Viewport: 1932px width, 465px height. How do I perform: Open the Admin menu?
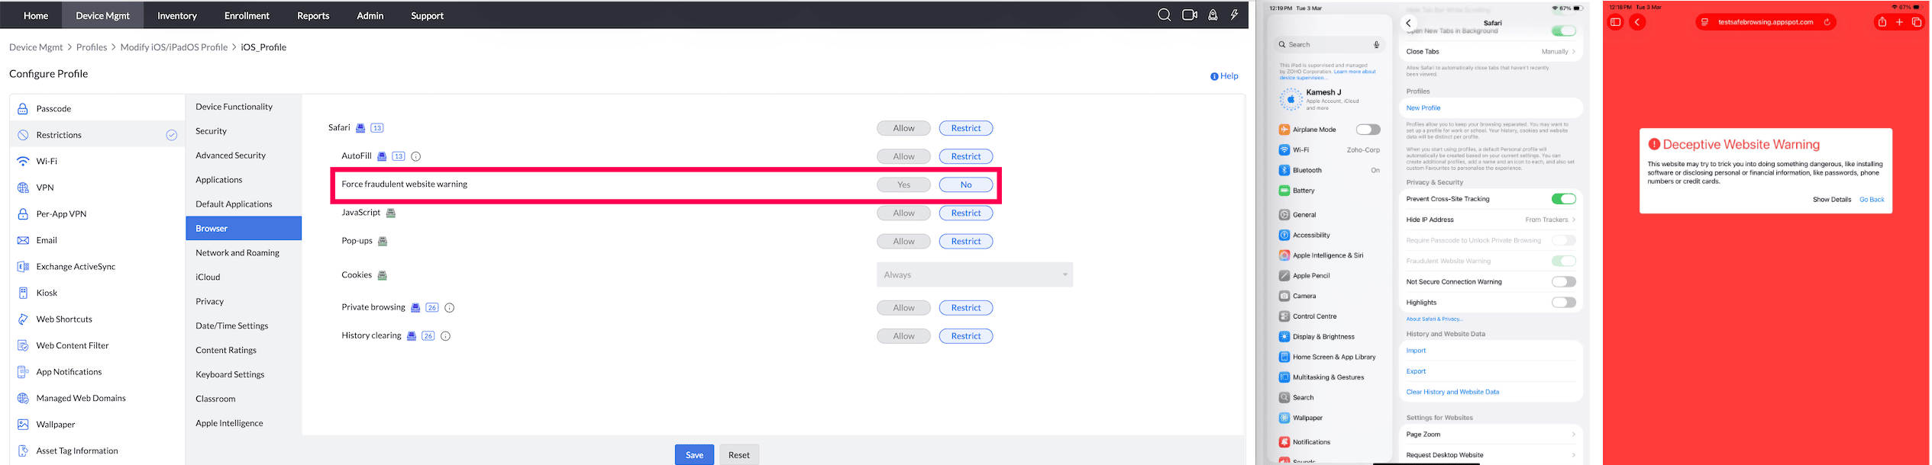tap(370, 15)
